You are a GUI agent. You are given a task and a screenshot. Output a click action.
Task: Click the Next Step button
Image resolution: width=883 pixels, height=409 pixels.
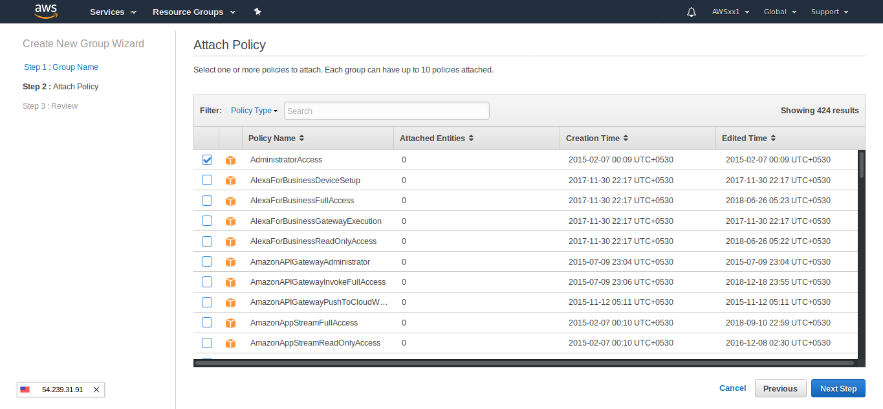pos(838,388)
